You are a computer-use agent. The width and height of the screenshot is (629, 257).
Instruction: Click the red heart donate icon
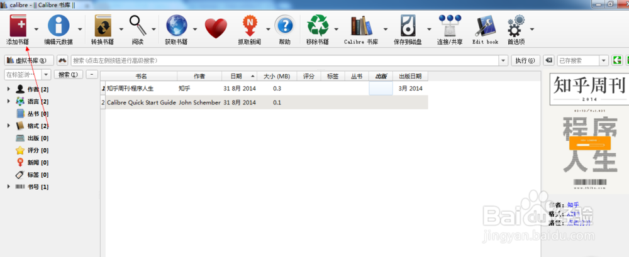click(216, 28)
